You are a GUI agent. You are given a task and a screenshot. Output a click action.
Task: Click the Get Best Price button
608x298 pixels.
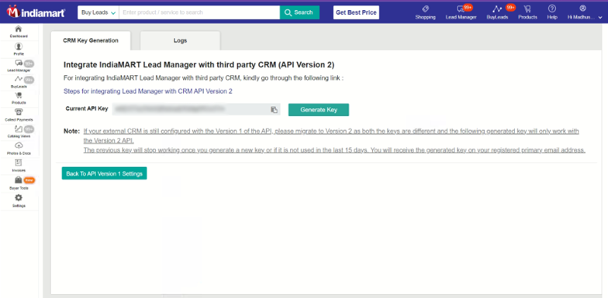[x=356, y=12]
